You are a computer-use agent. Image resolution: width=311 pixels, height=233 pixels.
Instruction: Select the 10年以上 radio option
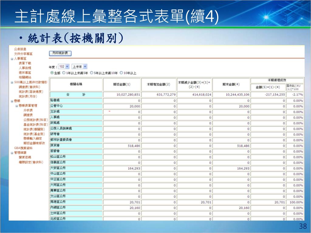click(x=121, y=73)
